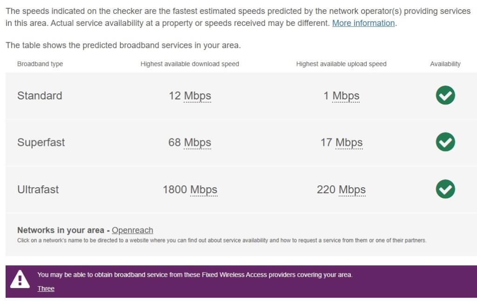477x301 pixels.
Task: Select the Ultrafast broadband type label
Action: 39,190
